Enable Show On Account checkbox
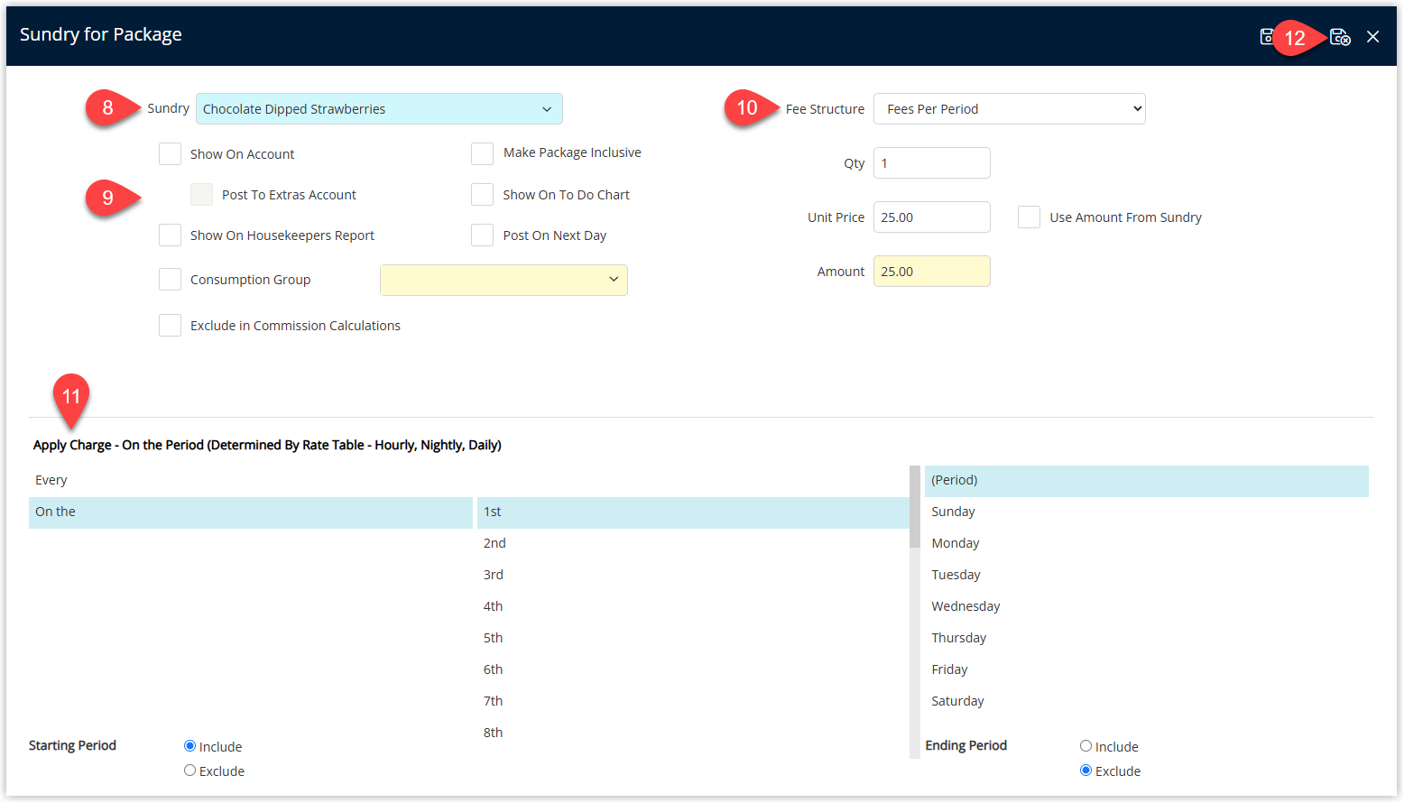This screenshot has height=803, width=1404. 170,154
